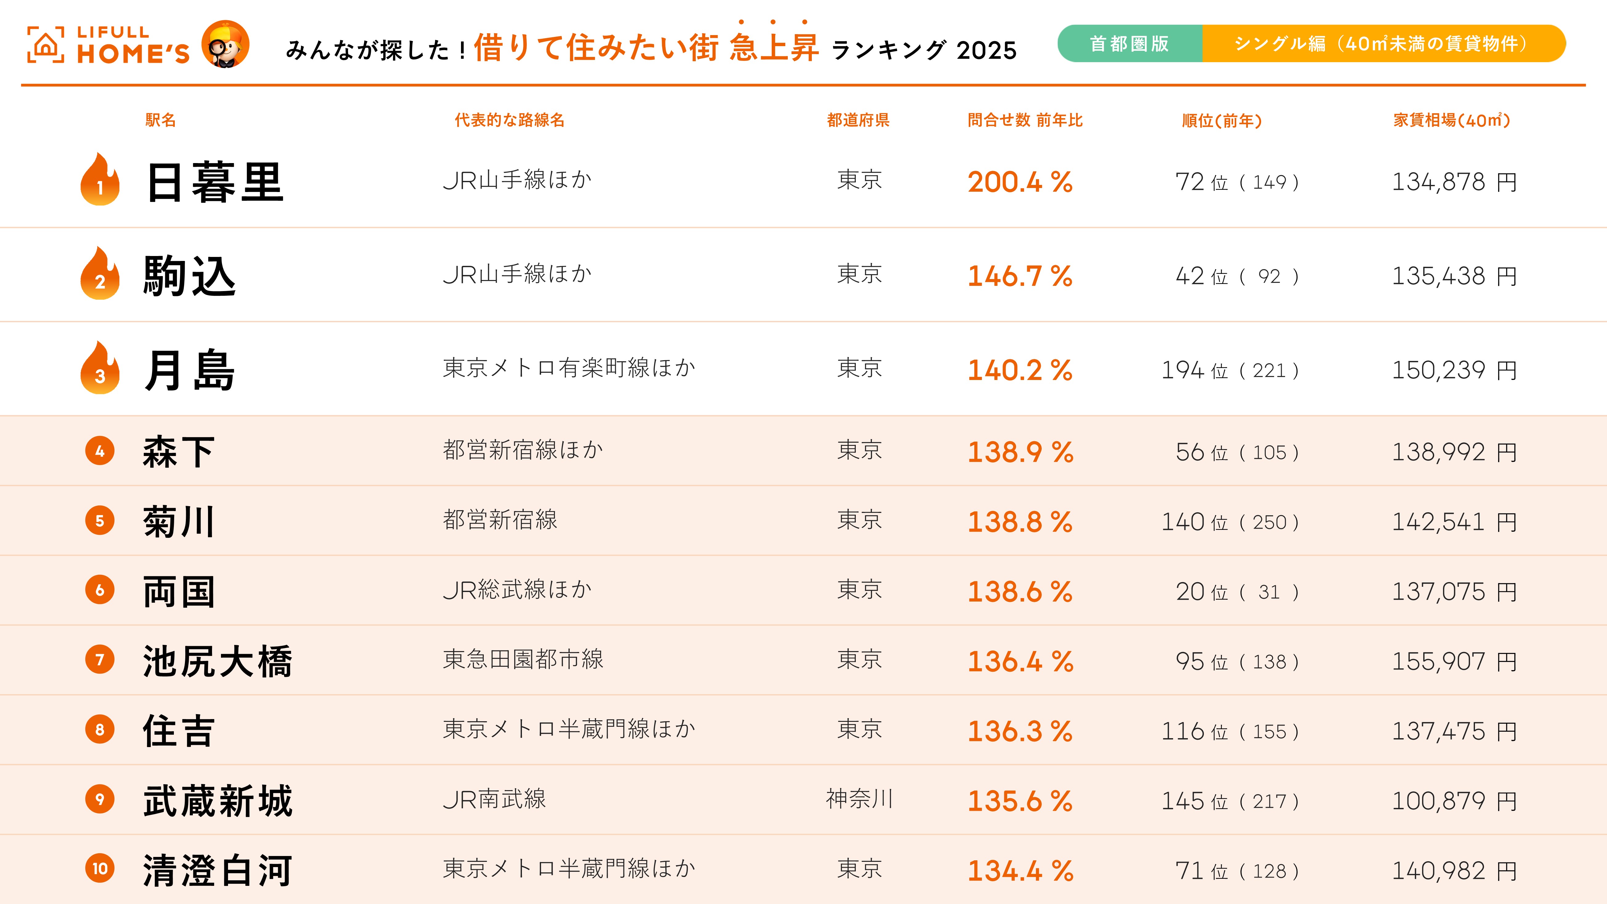Screen dimensions: 1607x904
Task: Click the 150,239 円 rent value
Action: click(x=1454, y=370)
